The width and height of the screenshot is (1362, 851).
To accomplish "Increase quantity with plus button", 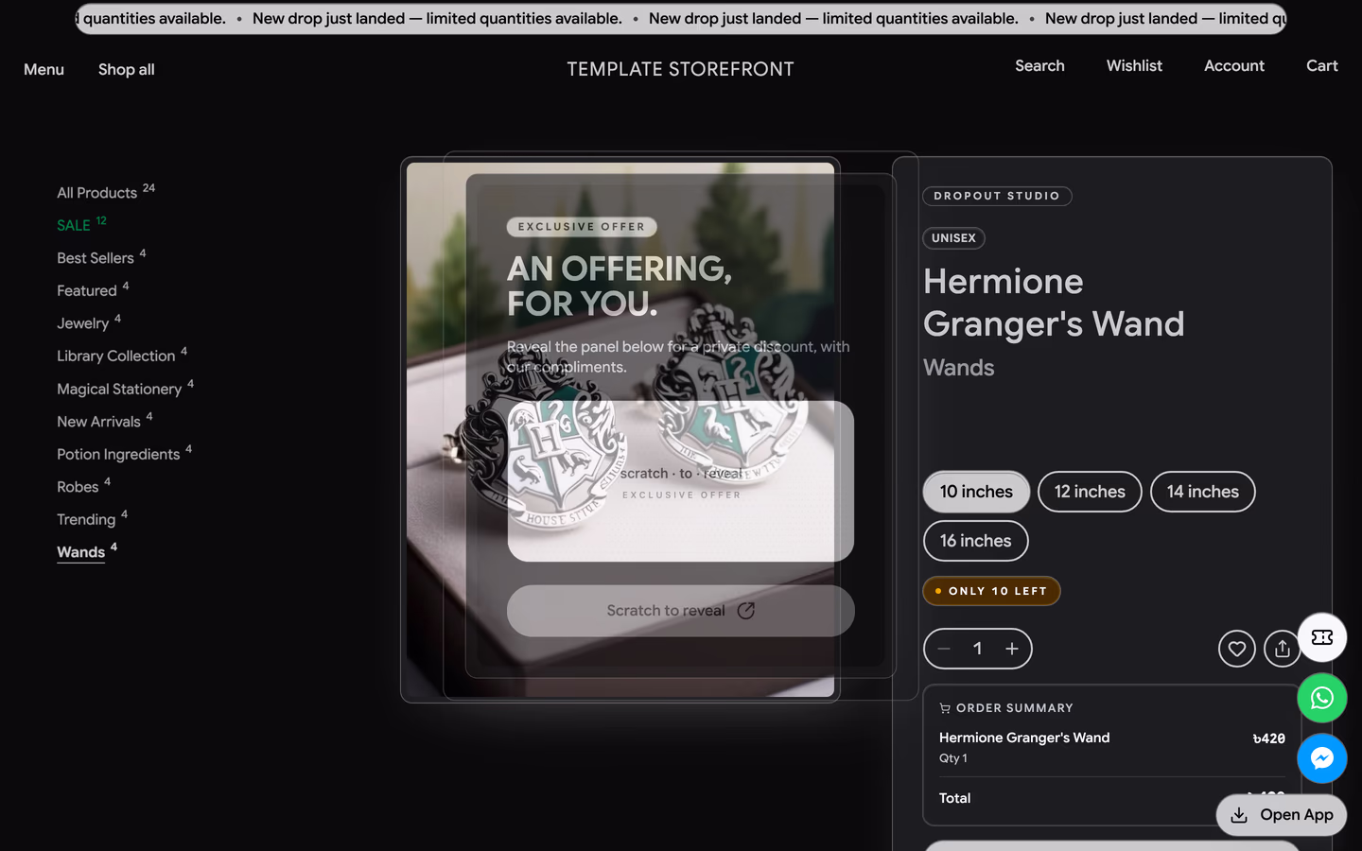I will click(1012, 649).
